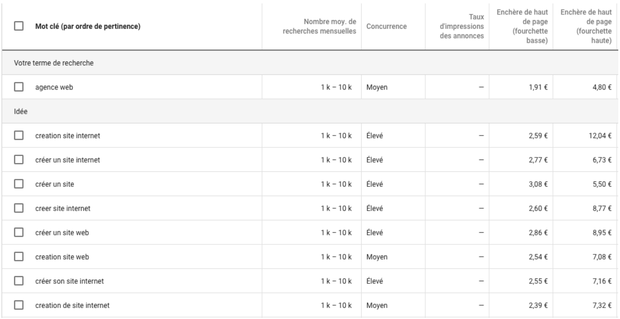Select the 'creer site internet' checkbox
This screenshot has height=319, width=620.
point(19,208)
